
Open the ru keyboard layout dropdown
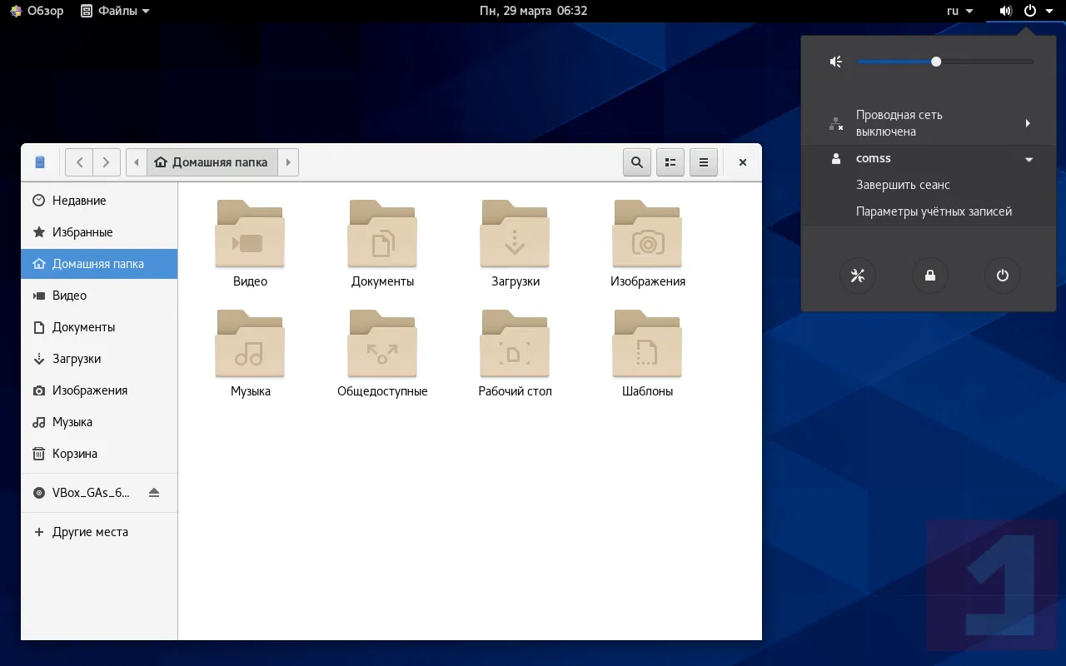(x=959, y=11)
